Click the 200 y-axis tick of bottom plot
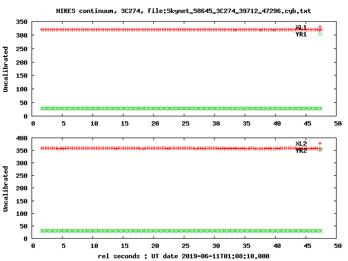This screenshot has width=348, height=261. tap(22, 188)
